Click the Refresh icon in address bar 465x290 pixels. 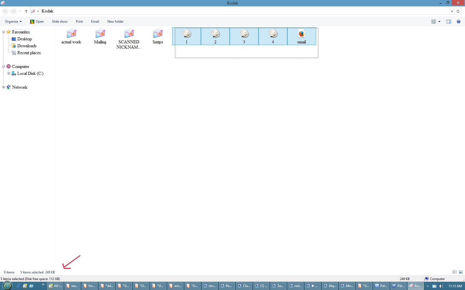(458, 11)
